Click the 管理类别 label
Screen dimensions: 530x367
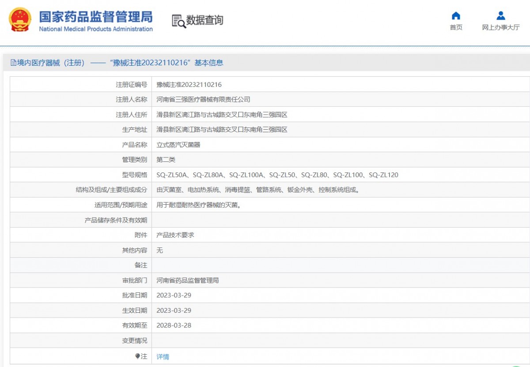[x=135, y=160]
